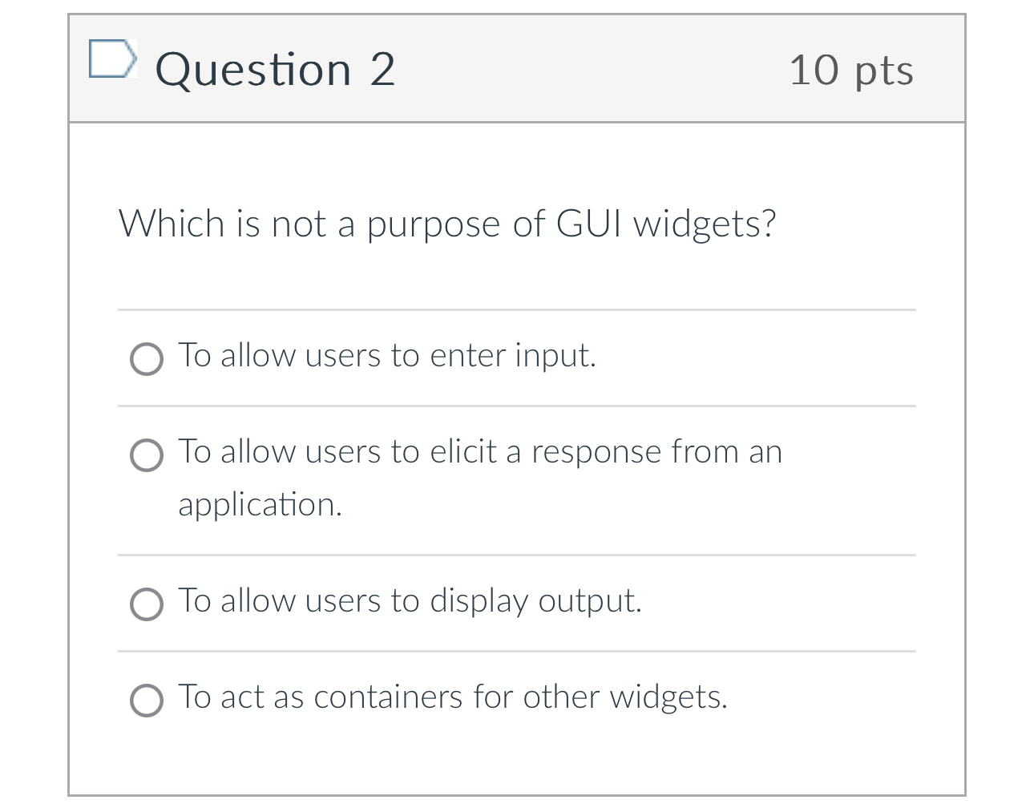Click the outlined flag shape in the header
1034x812 pixels.
(113, 58)
